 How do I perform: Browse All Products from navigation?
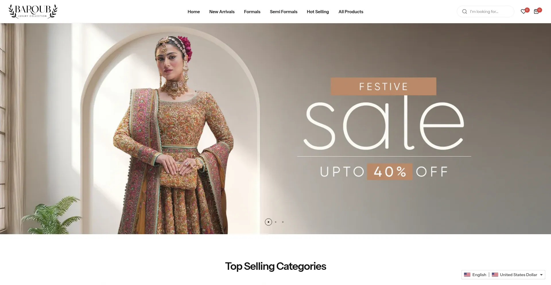(x=351, y=12)
